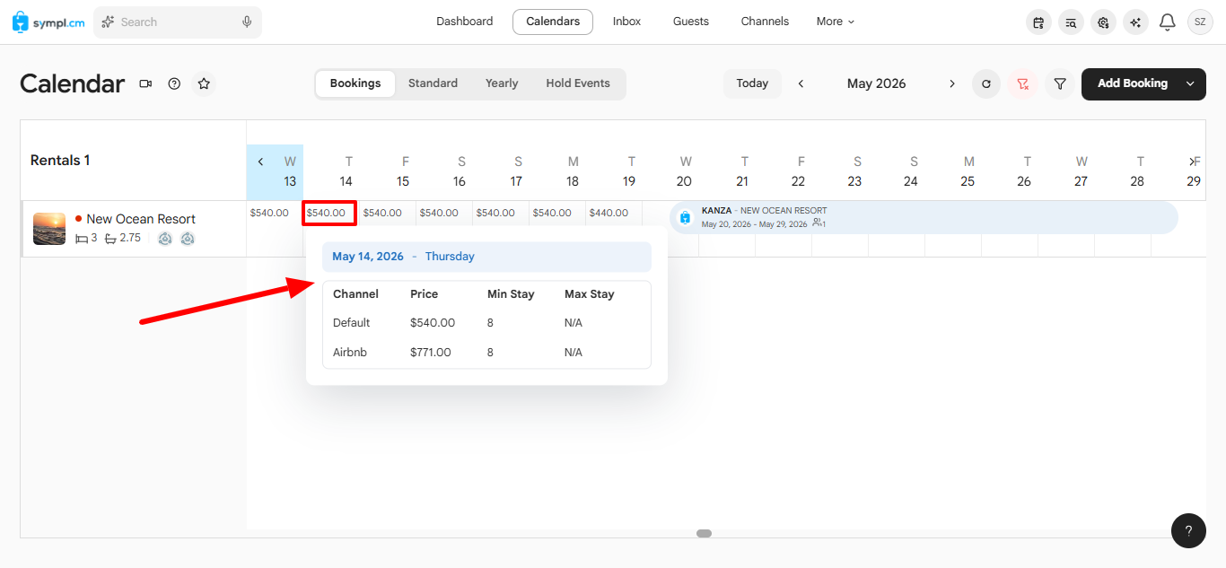Open the KANZA New Ocean Resort booking

point(924,217)
